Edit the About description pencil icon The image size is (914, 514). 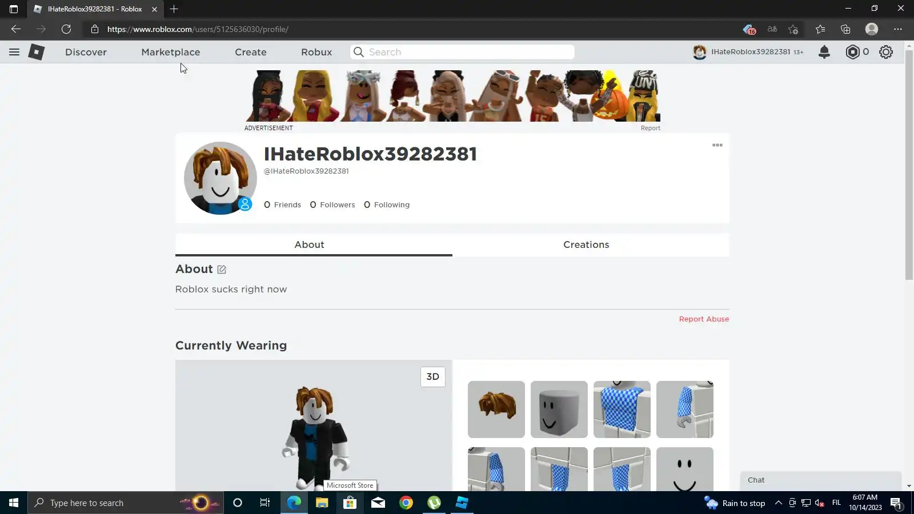222,270
